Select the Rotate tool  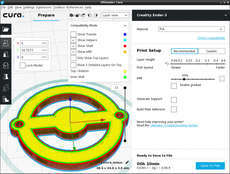tap(6, 66)
